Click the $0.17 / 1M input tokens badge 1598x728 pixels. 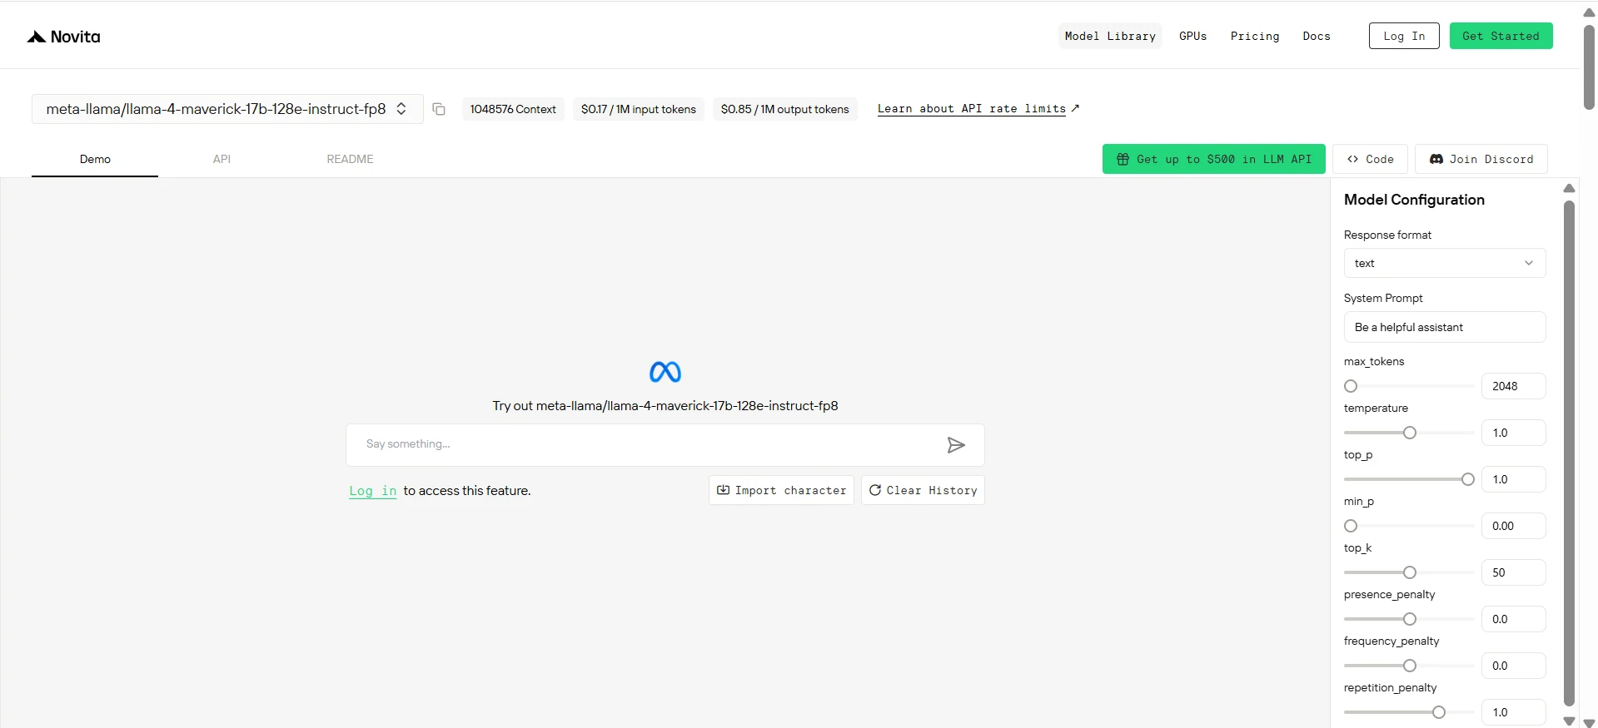coord(639,109)
